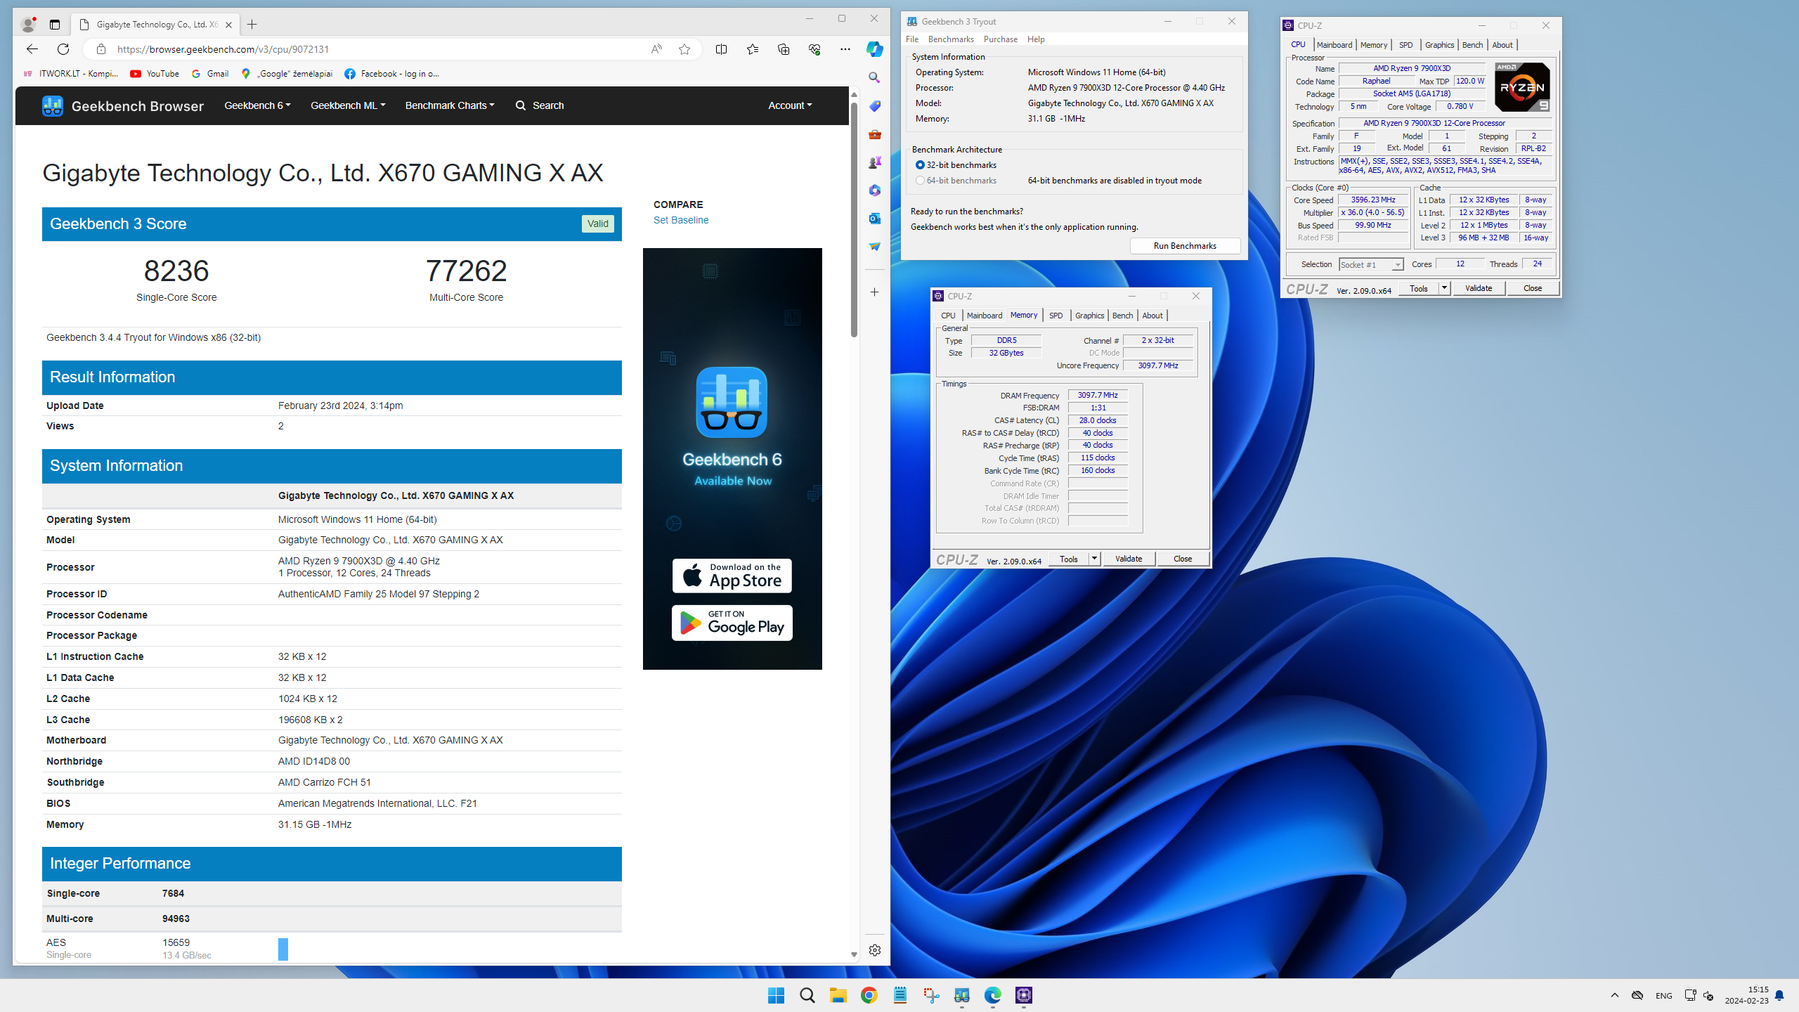
Task: Customize sidebar with the plus icon
Action: [875, 292]
